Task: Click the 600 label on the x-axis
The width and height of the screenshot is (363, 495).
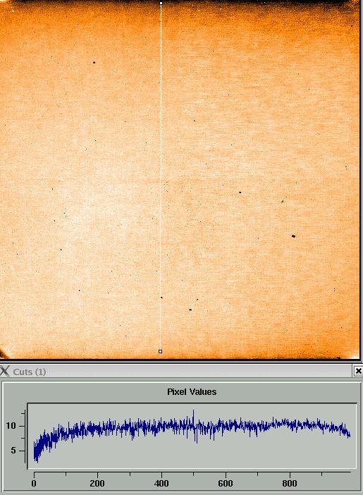Action: coord(226,483)
